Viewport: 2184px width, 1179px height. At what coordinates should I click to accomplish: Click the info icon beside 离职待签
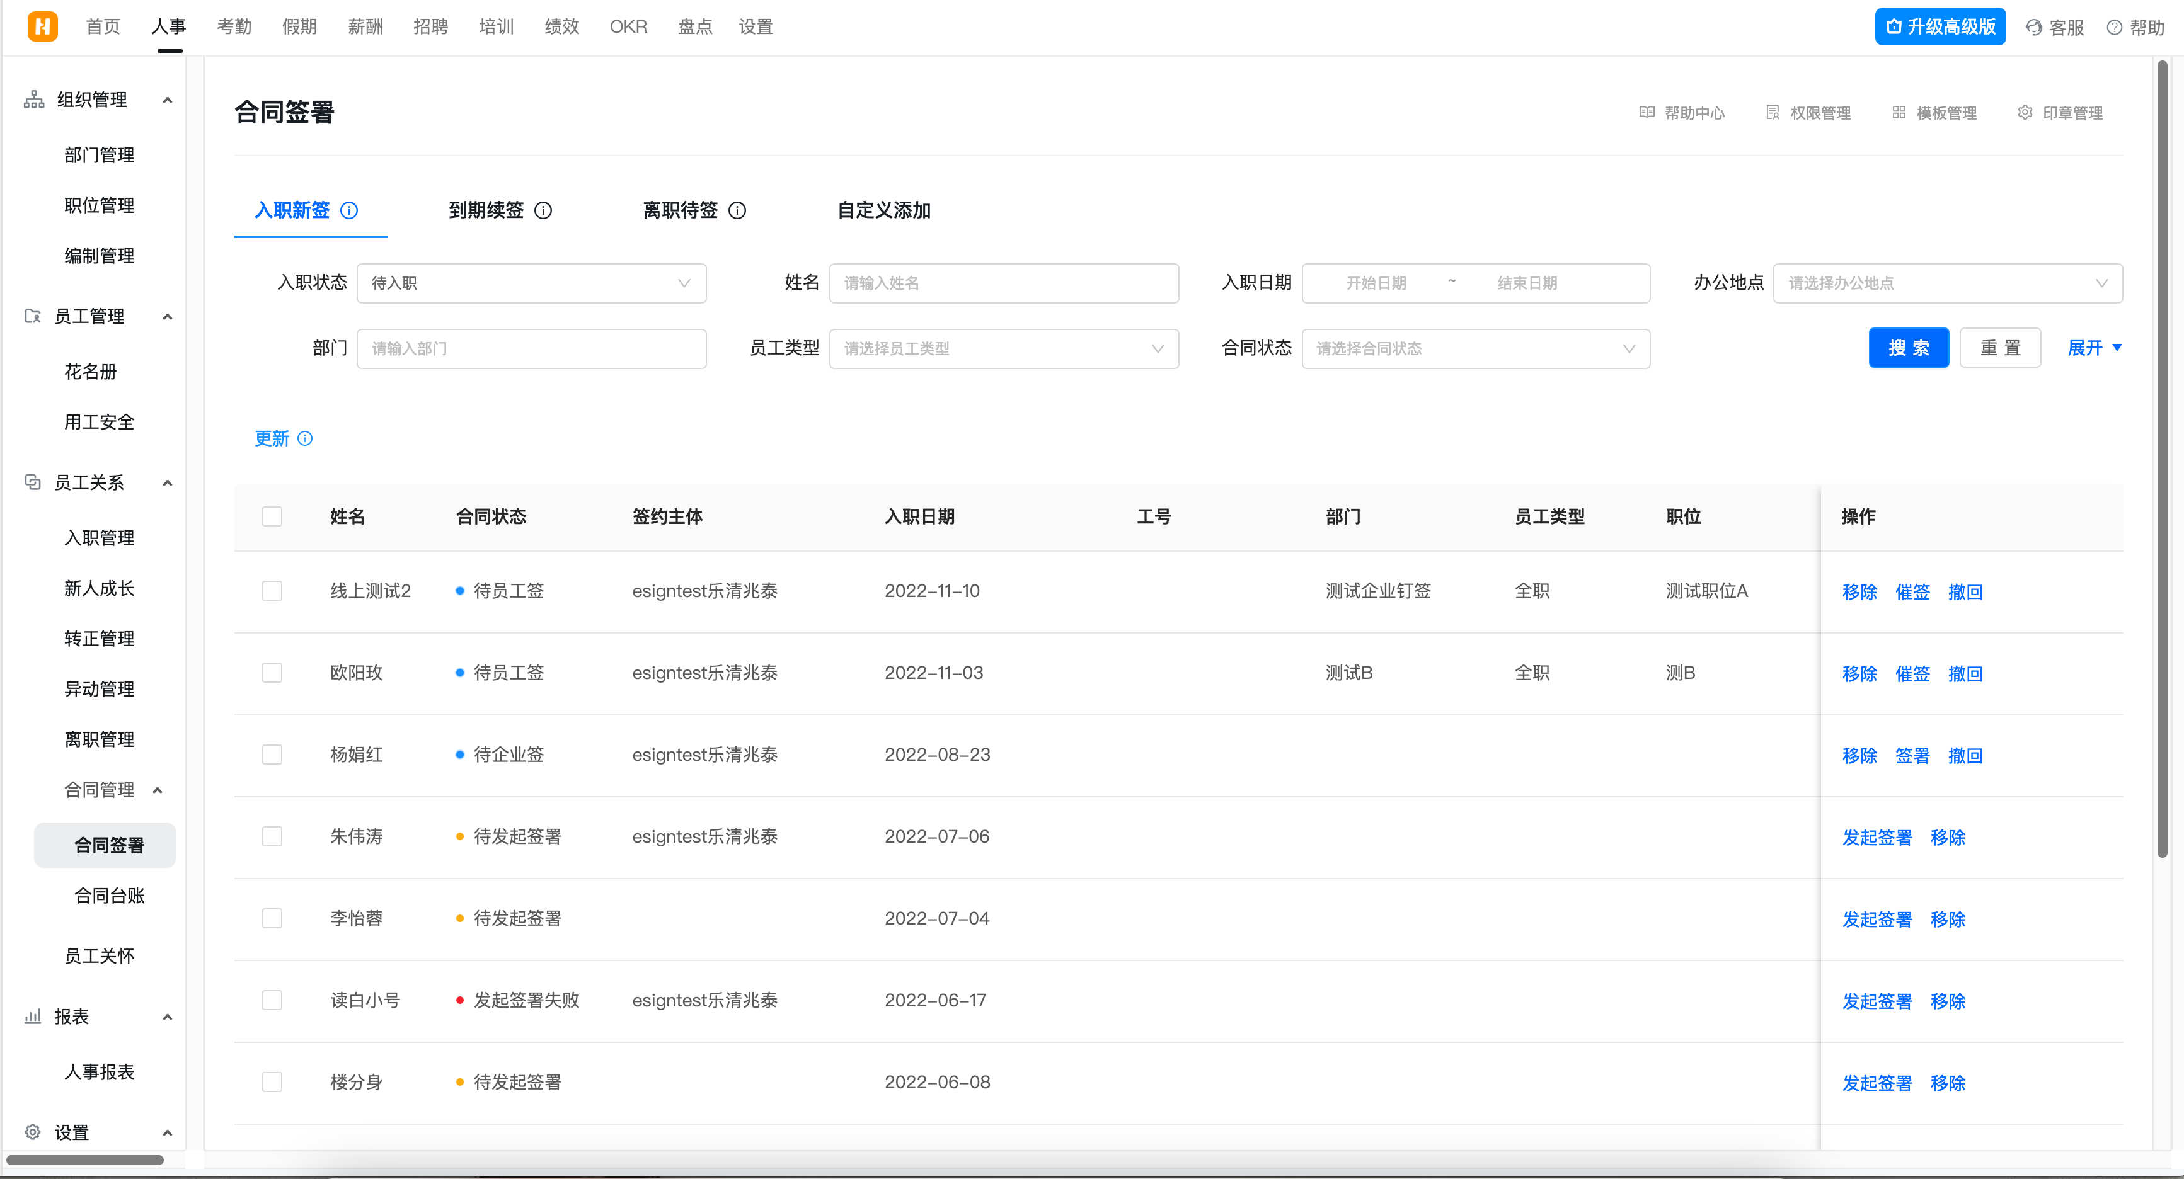[738, 210]
